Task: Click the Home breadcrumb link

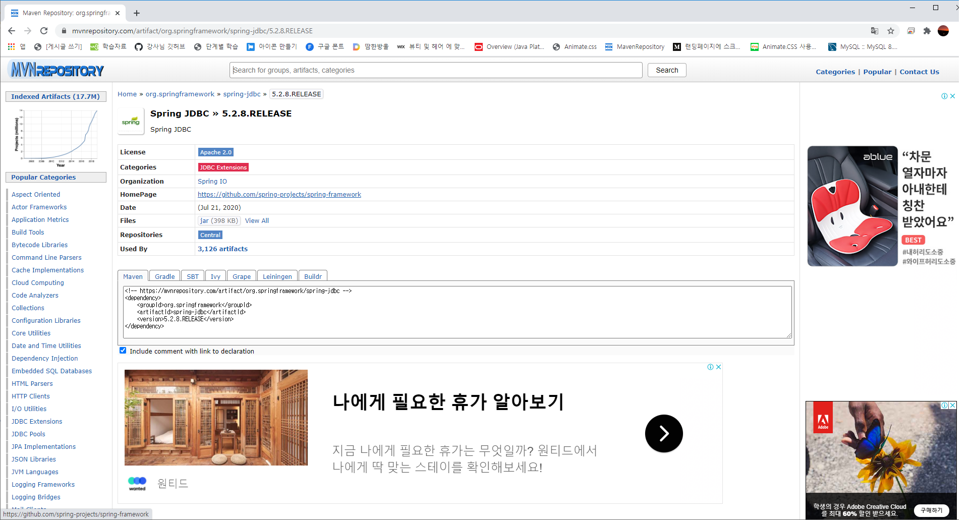Action: [127, 94]
